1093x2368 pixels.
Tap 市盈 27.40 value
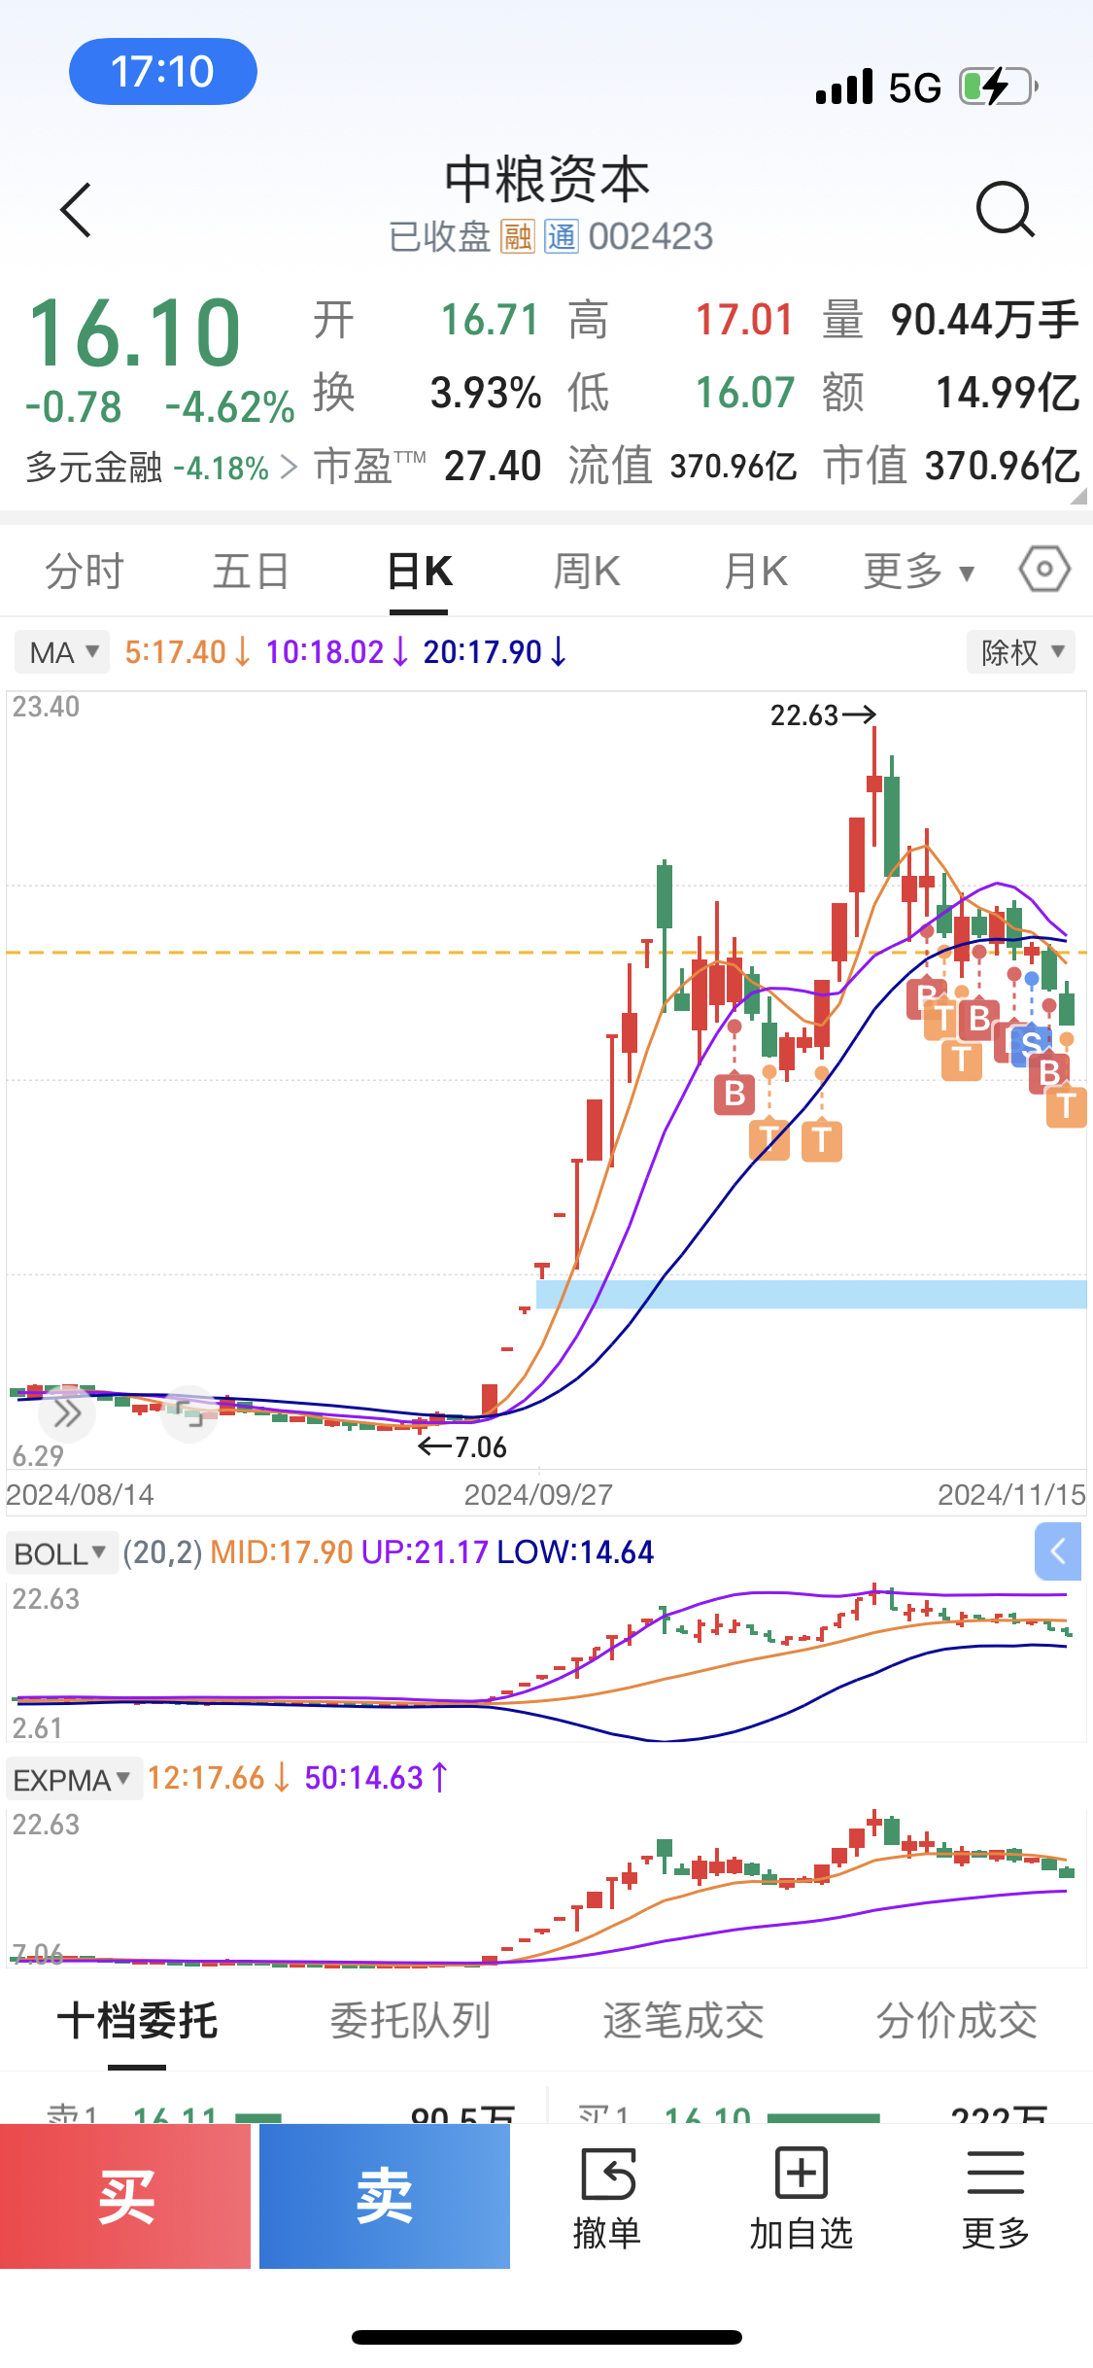(x=493, y=467)
